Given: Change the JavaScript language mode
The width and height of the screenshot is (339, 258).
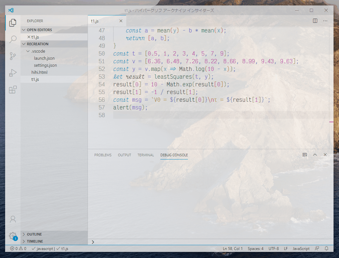Looking at the screenshot, I should coord(301,248).
